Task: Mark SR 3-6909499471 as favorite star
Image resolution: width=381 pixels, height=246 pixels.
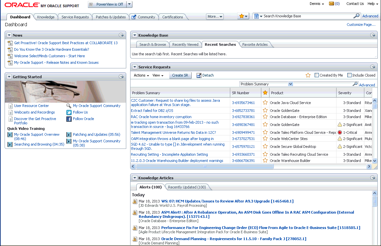Action: tap(265, 132)
